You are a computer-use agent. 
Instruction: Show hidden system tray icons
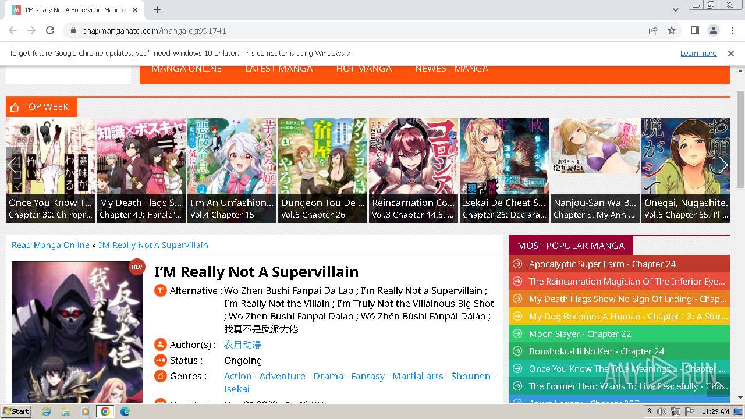click(x=649, y=411)
